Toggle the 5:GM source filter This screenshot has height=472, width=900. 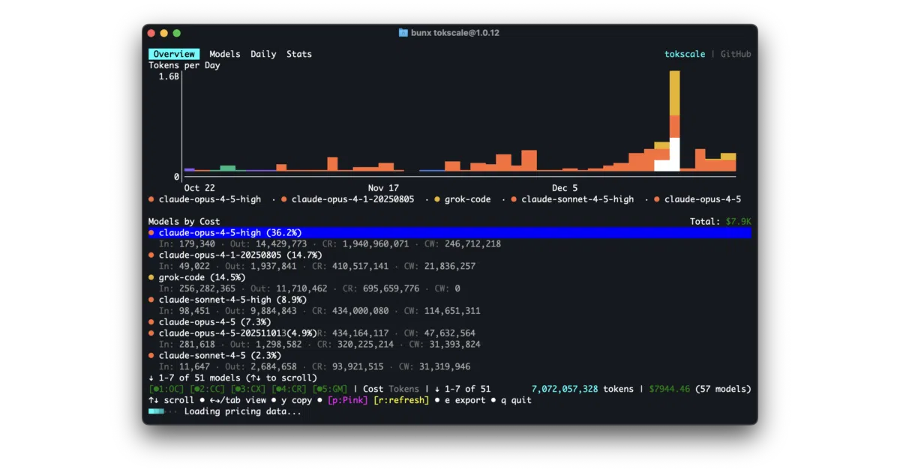click(331, 389)
